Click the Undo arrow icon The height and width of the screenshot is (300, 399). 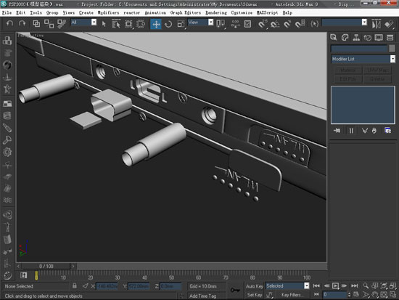click(9, 24)
